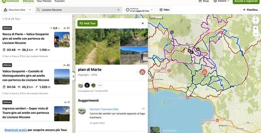Open the Funzioni menu item

tap(59, 1)
